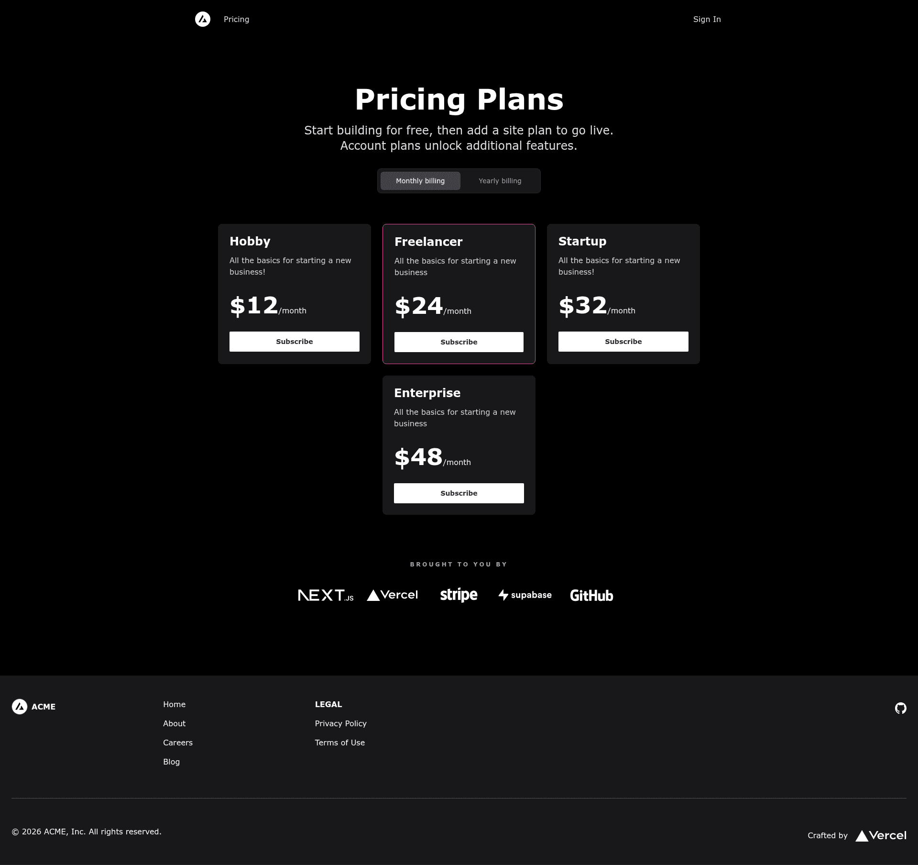The height and width of the screenshot is (865, 918).
Task: Click the ACME logo in the header
Action: point(203,19)
